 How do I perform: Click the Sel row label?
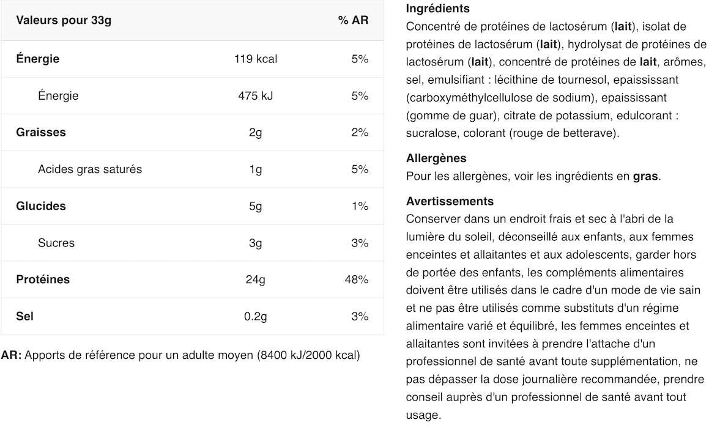[25, 317]
